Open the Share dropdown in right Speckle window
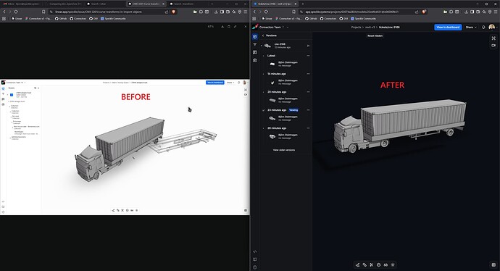 [471, 27]
